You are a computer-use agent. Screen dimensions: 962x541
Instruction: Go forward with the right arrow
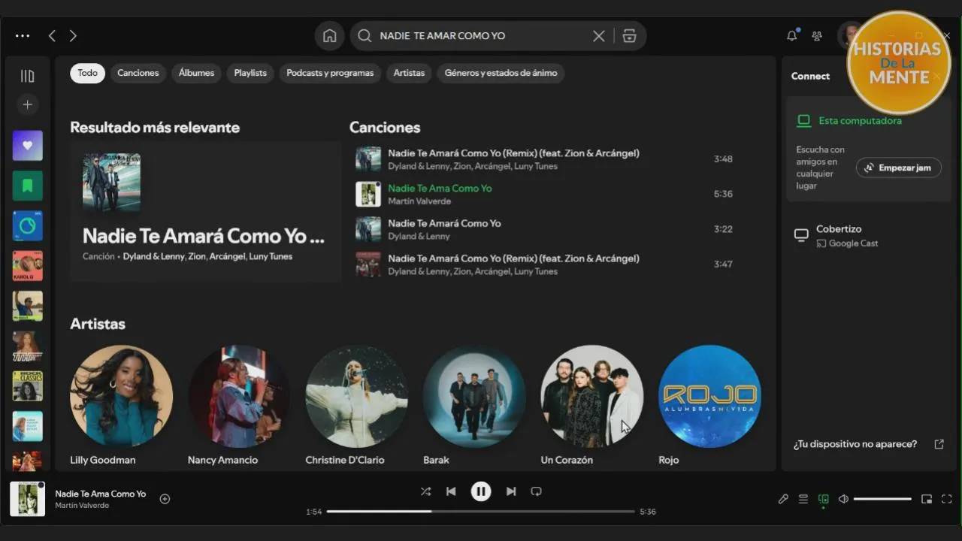pyautogui.click(x=73, y=36)
